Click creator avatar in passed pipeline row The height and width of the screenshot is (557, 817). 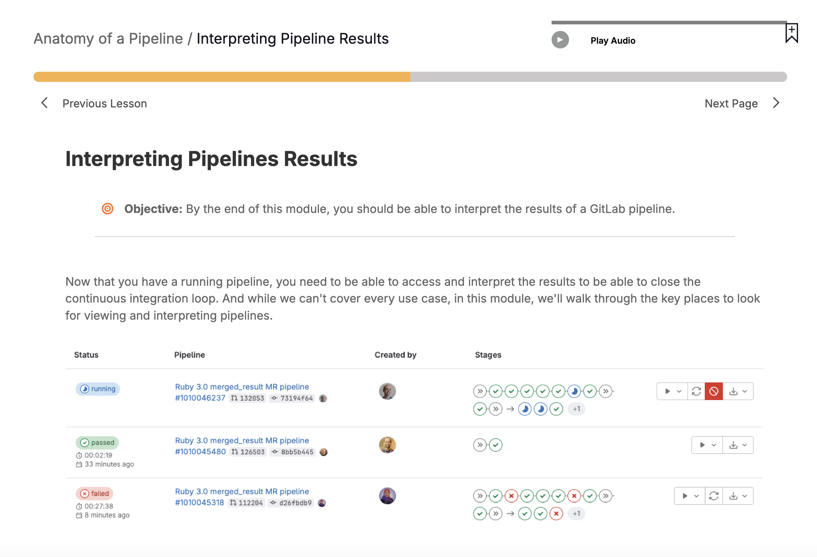point(387,445)
